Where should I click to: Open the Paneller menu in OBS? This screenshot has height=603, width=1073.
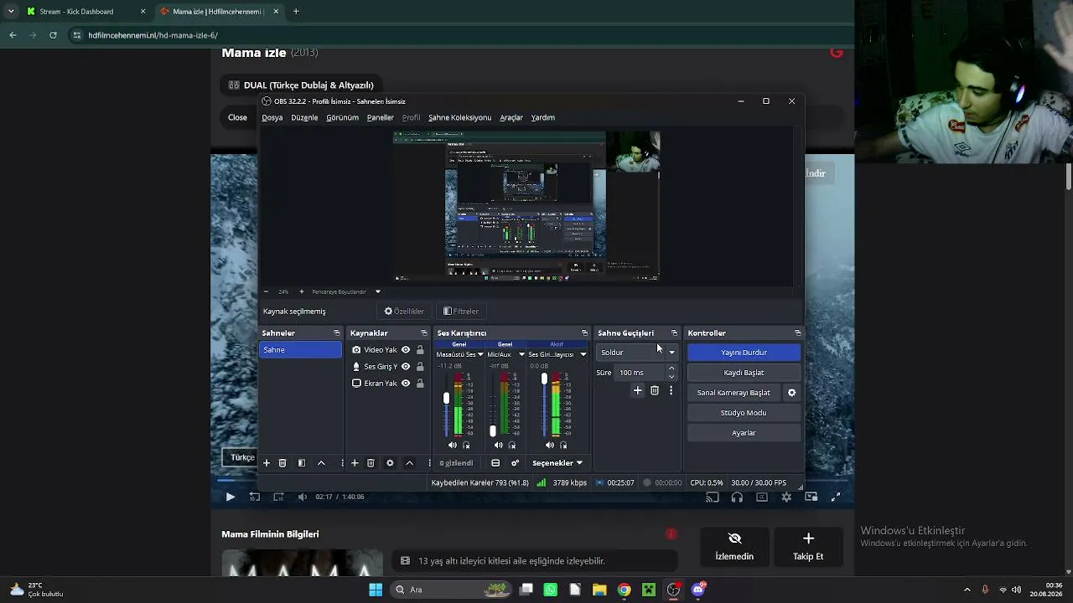tap(381, 118)
